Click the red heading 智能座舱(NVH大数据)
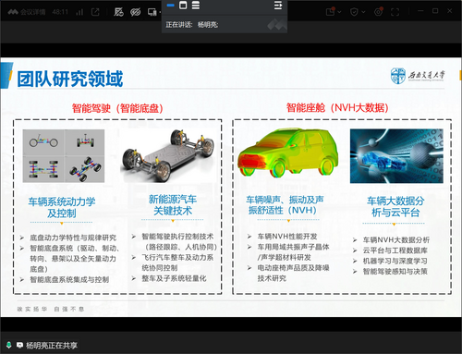 [337, 107]
